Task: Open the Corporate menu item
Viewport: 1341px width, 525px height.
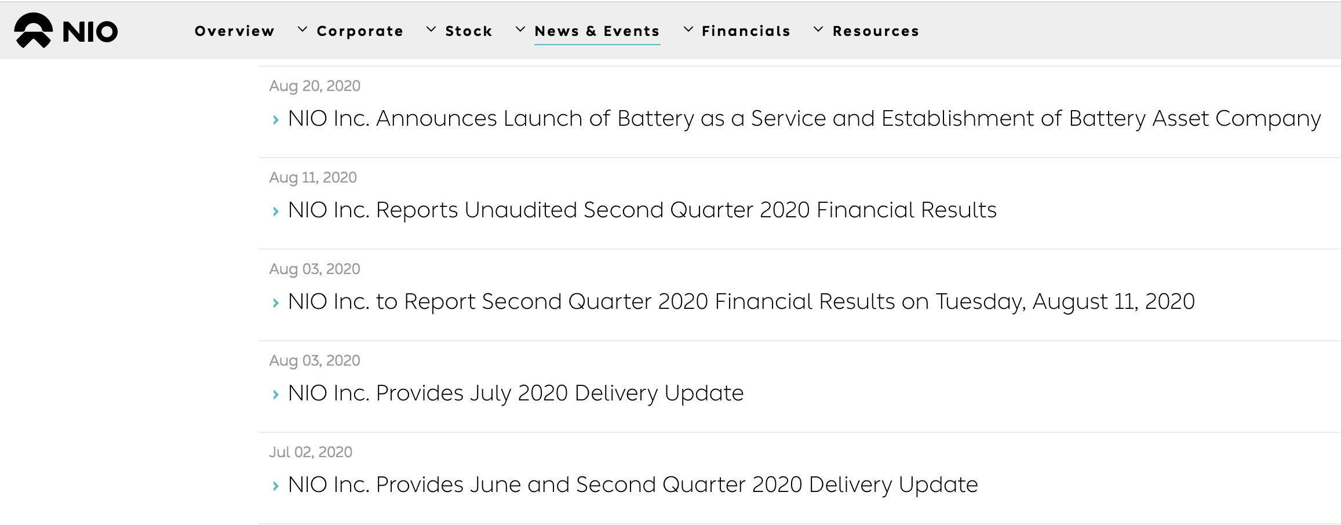Action: point(360,31)
